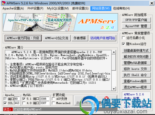
Task: Click Apache port 80 field
Action: pyautogui.click(x=17, y=99)
